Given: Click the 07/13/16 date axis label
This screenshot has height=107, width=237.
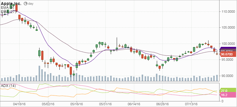Looking at the screenshot, I should click(191, 104).
